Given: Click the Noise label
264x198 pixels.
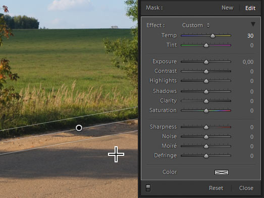Looking at the screenshot, I should pos(169,136).
